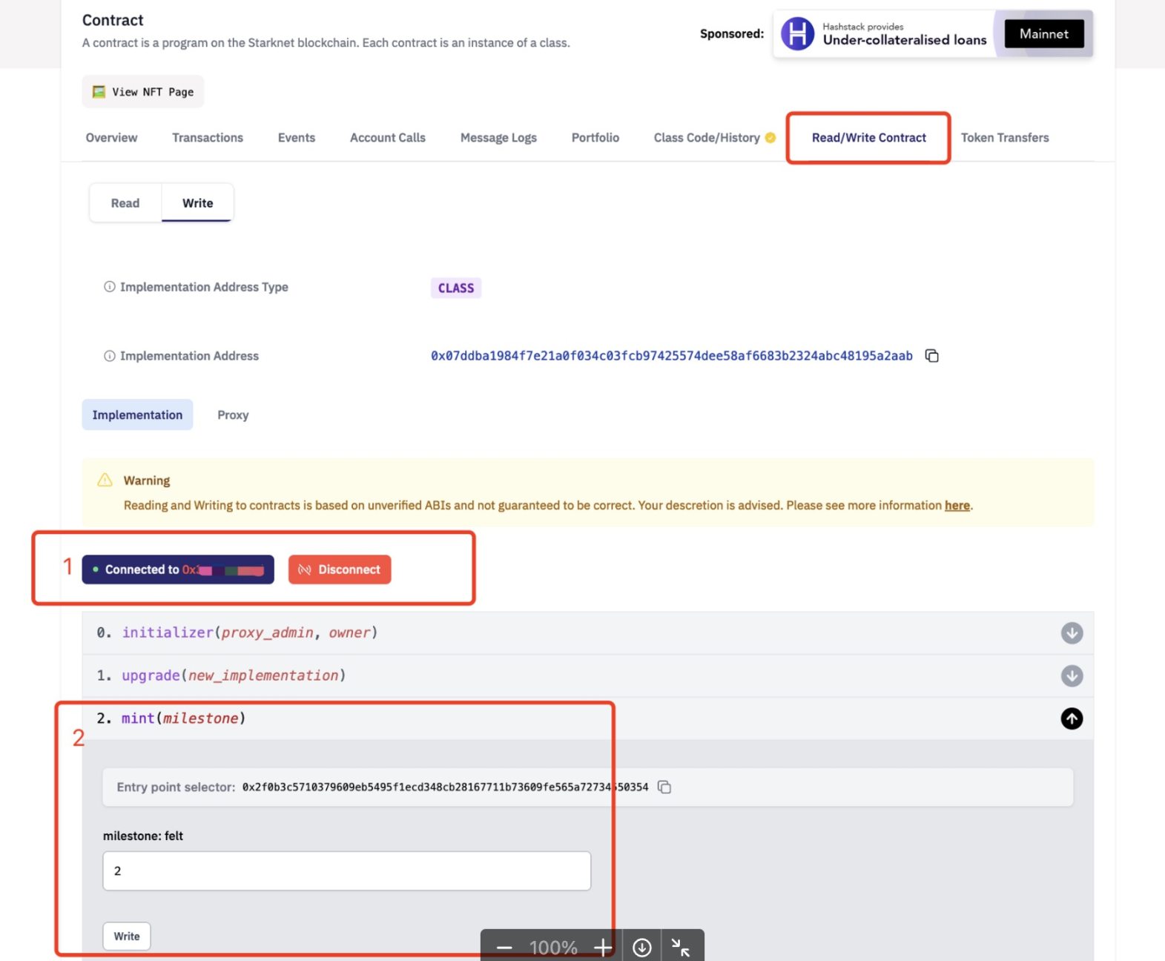Copy the entry point selector

pos(664,787)
